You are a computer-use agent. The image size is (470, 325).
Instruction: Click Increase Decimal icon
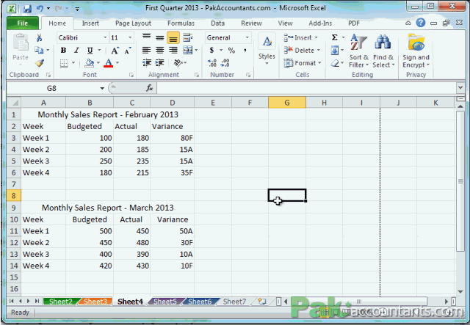(x=212, y=63)
